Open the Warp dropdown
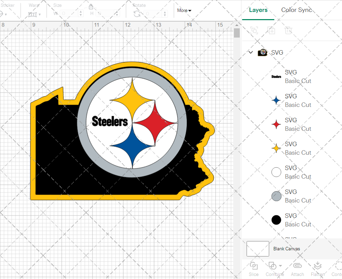 click(35, 14)
